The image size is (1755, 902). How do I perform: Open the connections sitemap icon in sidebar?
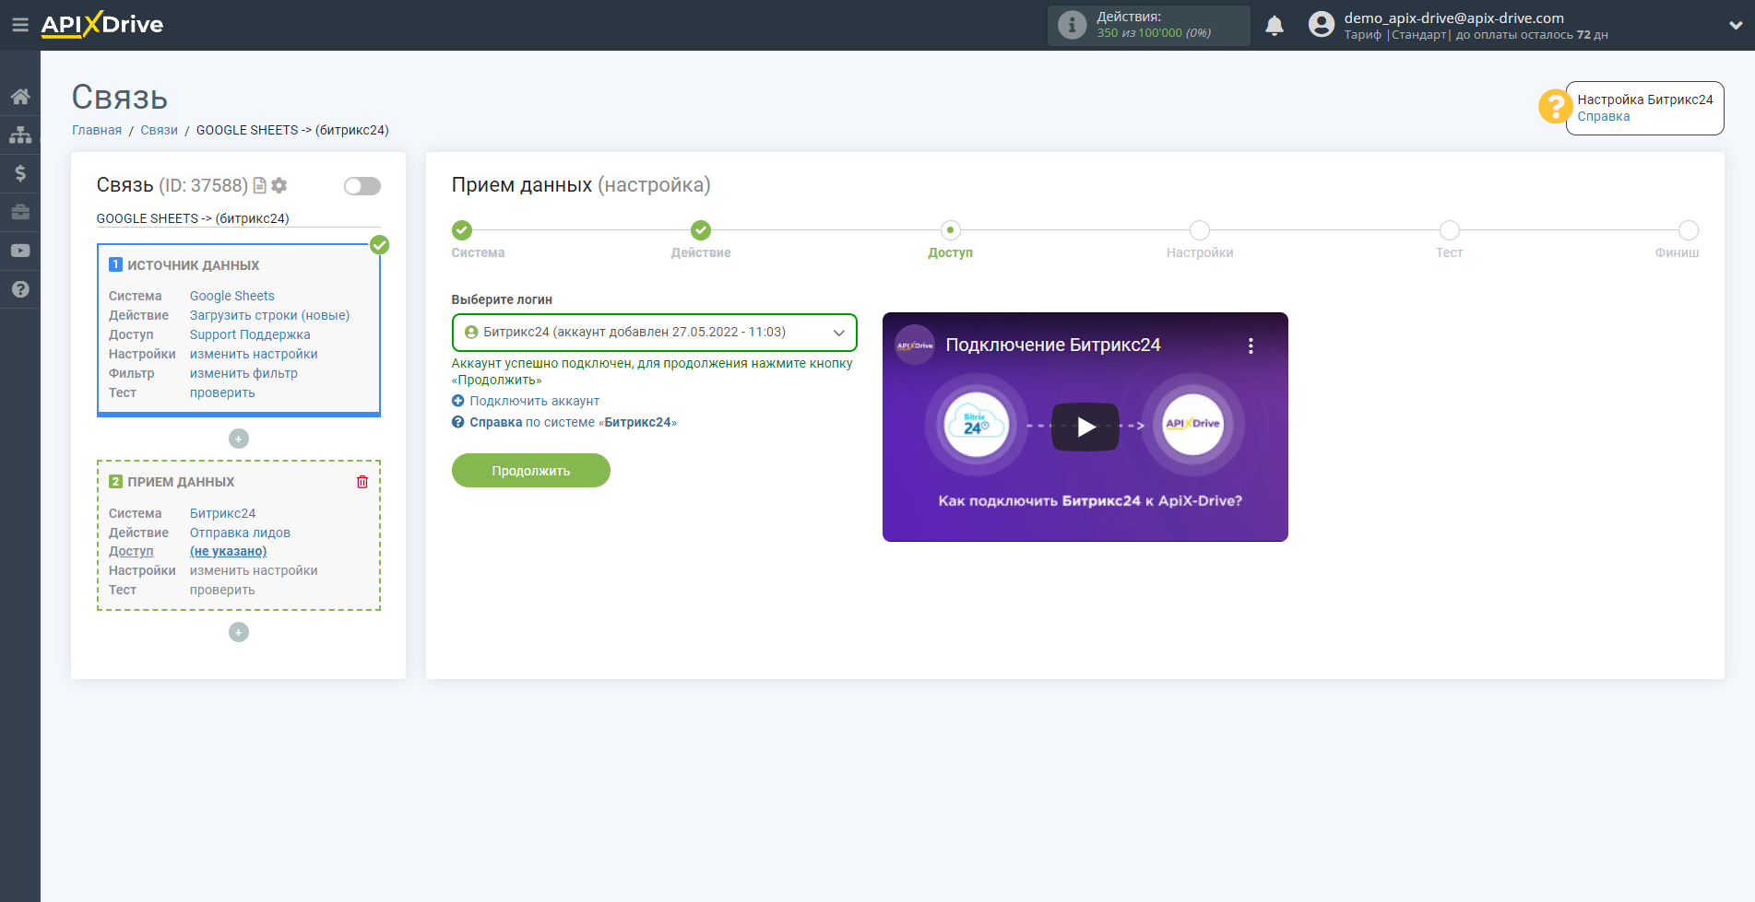tap(20, 135)
